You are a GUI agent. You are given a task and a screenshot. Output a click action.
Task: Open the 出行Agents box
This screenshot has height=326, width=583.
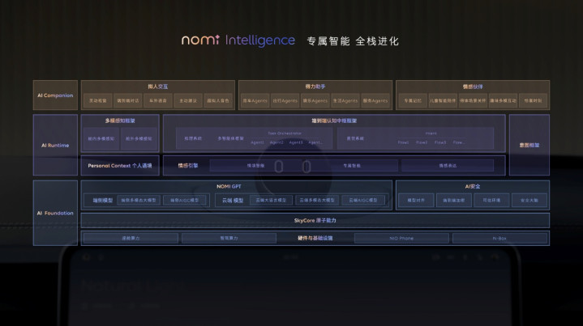(x=284, y=101)
